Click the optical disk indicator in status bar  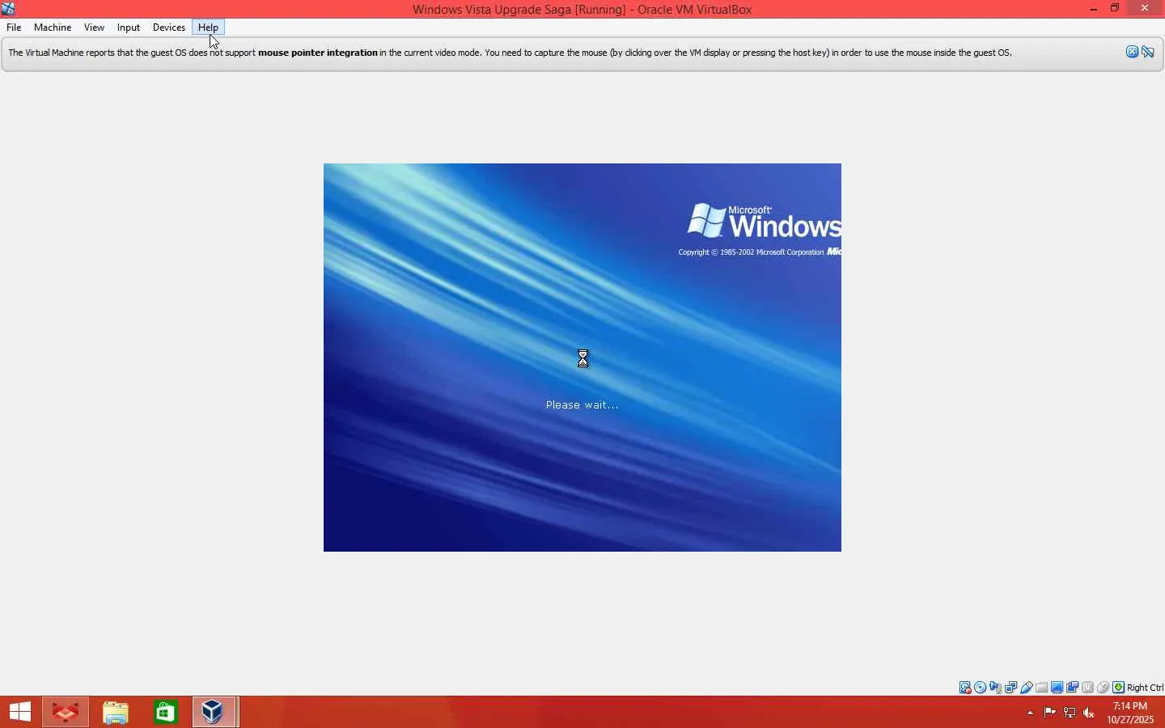981,688
